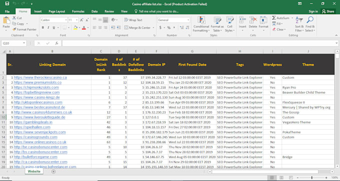340x181 pixels.
Task: Switch to the Review tab
Action: click(x=109, y=11)
